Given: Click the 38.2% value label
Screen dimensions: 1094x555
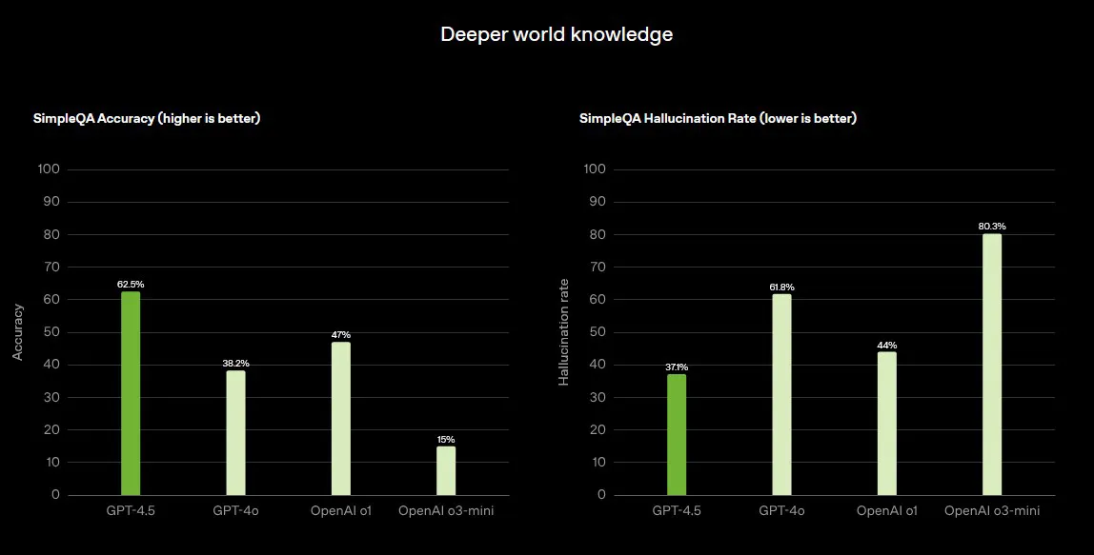Looking at the screenshot, I should click(x=235, y=364).
